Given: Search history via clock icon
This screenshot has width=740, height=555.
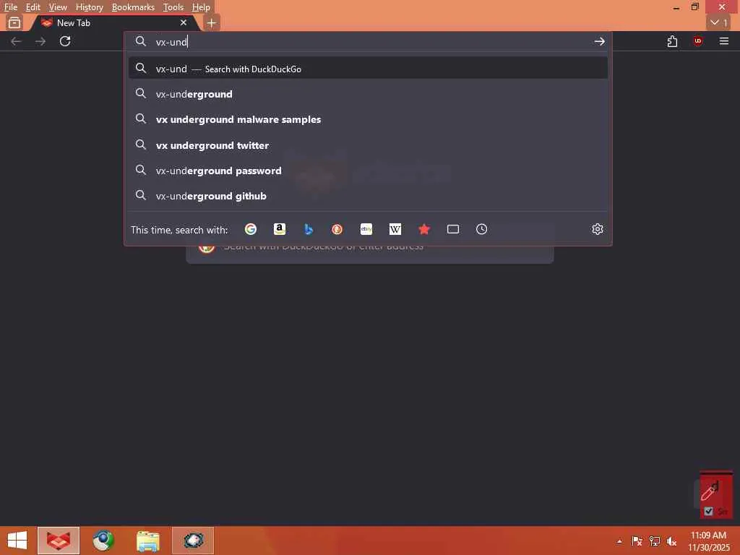Looking at the screenshot, I should 481,229.
